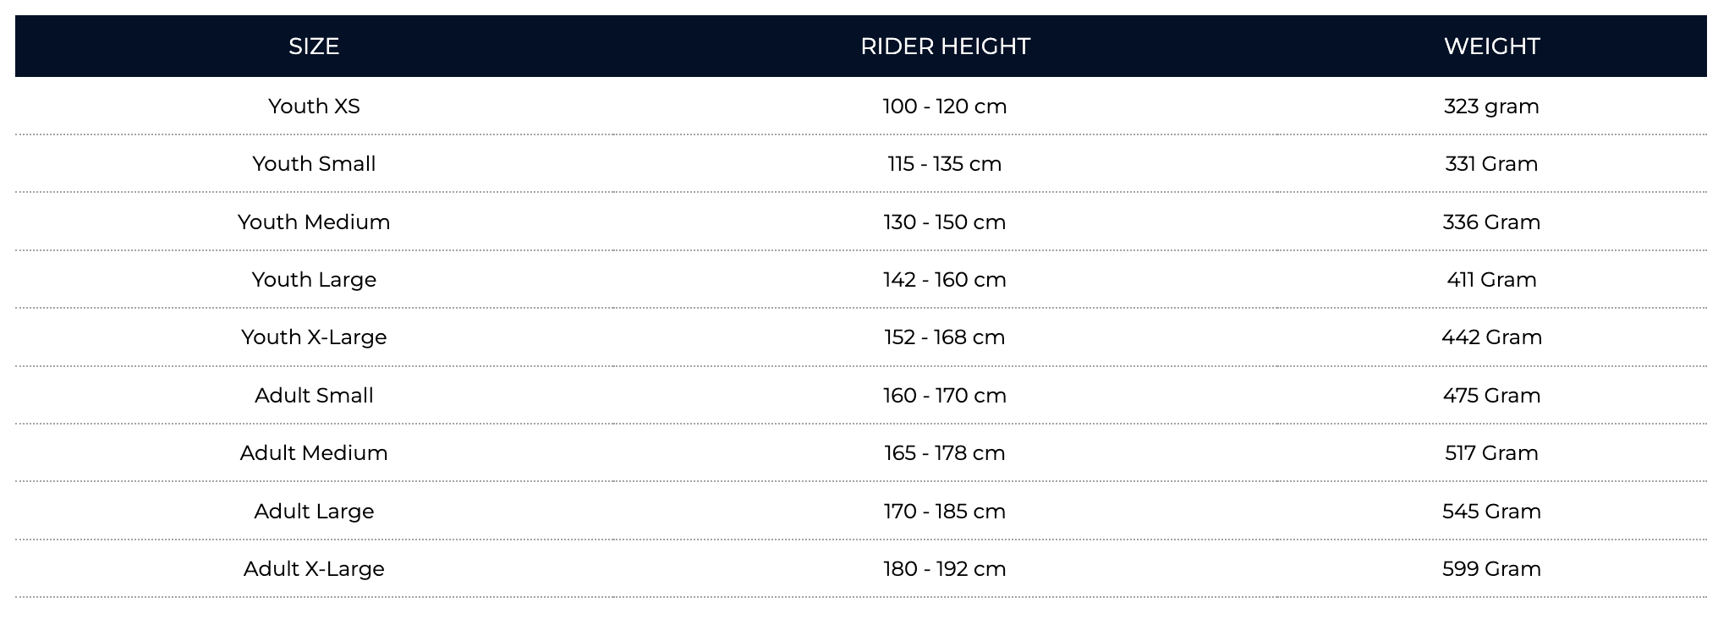Click the 142 - 160 cm height value
1729x619 pixels.
945,279
